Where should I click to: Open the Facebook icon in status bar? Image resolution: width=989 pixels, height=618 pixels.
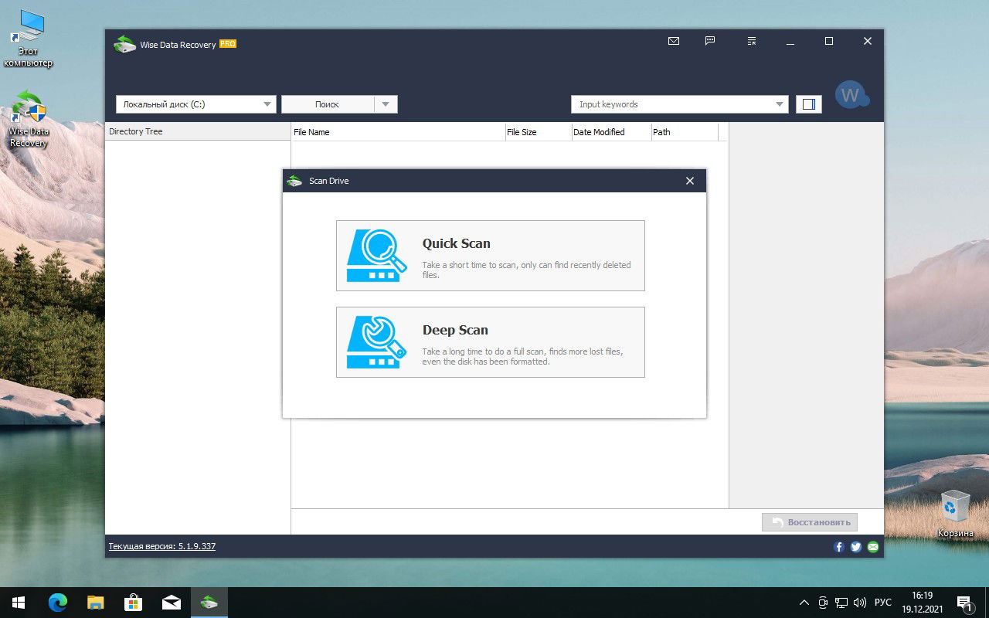[839, 546]
